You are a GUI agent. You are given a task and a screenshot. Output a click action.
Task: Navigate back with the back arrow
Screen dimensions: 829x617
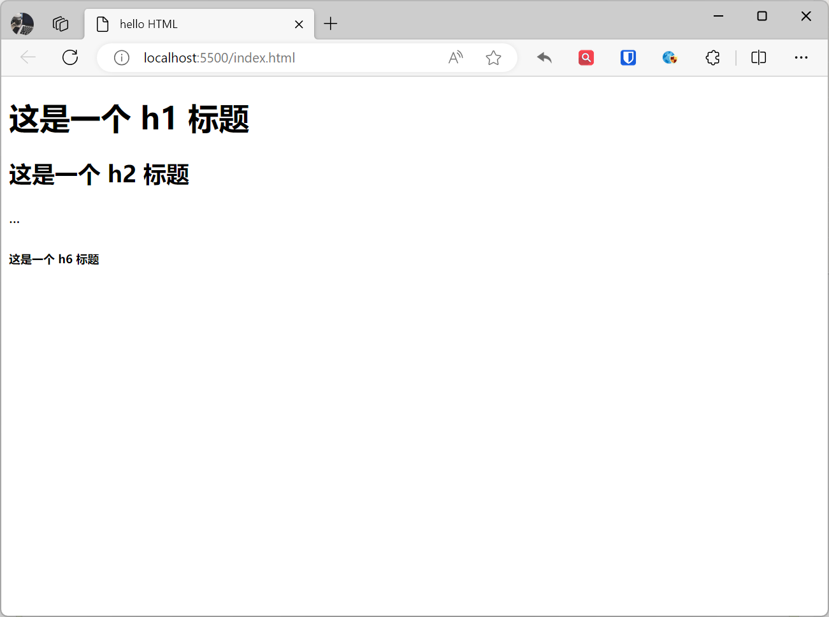pyautogui.click(x=28, y=57)
